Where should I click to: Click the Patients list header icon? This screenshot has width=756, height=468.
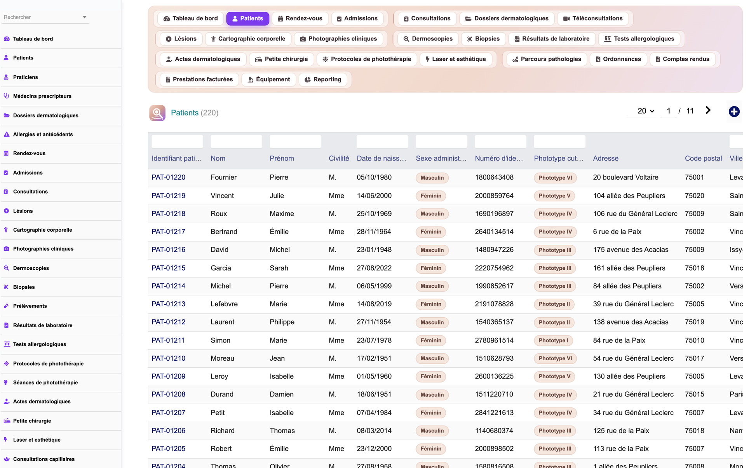(157, 113)
